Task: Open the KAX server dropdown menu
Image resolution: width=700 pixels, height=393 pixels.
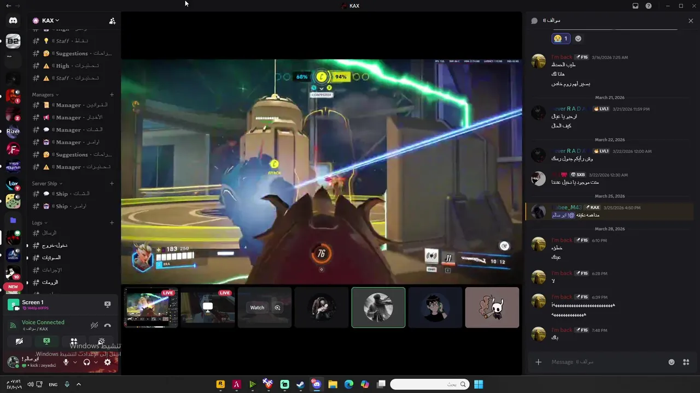Action: click(50, 21)
